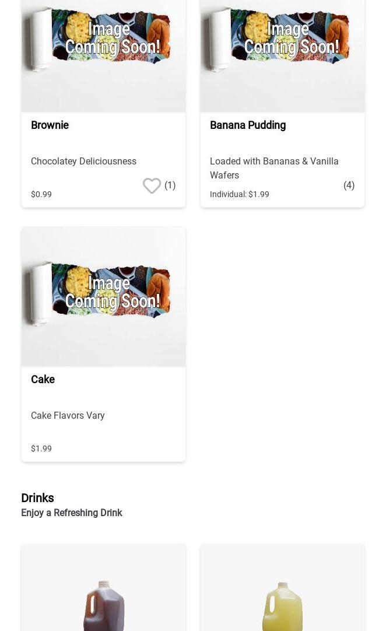Screen dimensions: 386x631
Task: Select Banana Pudding Individual $1.99 price
Action: (240, 194)
